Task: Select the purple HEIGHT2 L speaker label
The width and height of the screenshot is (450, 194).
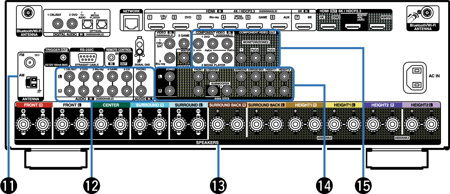Action: (421, 105)
